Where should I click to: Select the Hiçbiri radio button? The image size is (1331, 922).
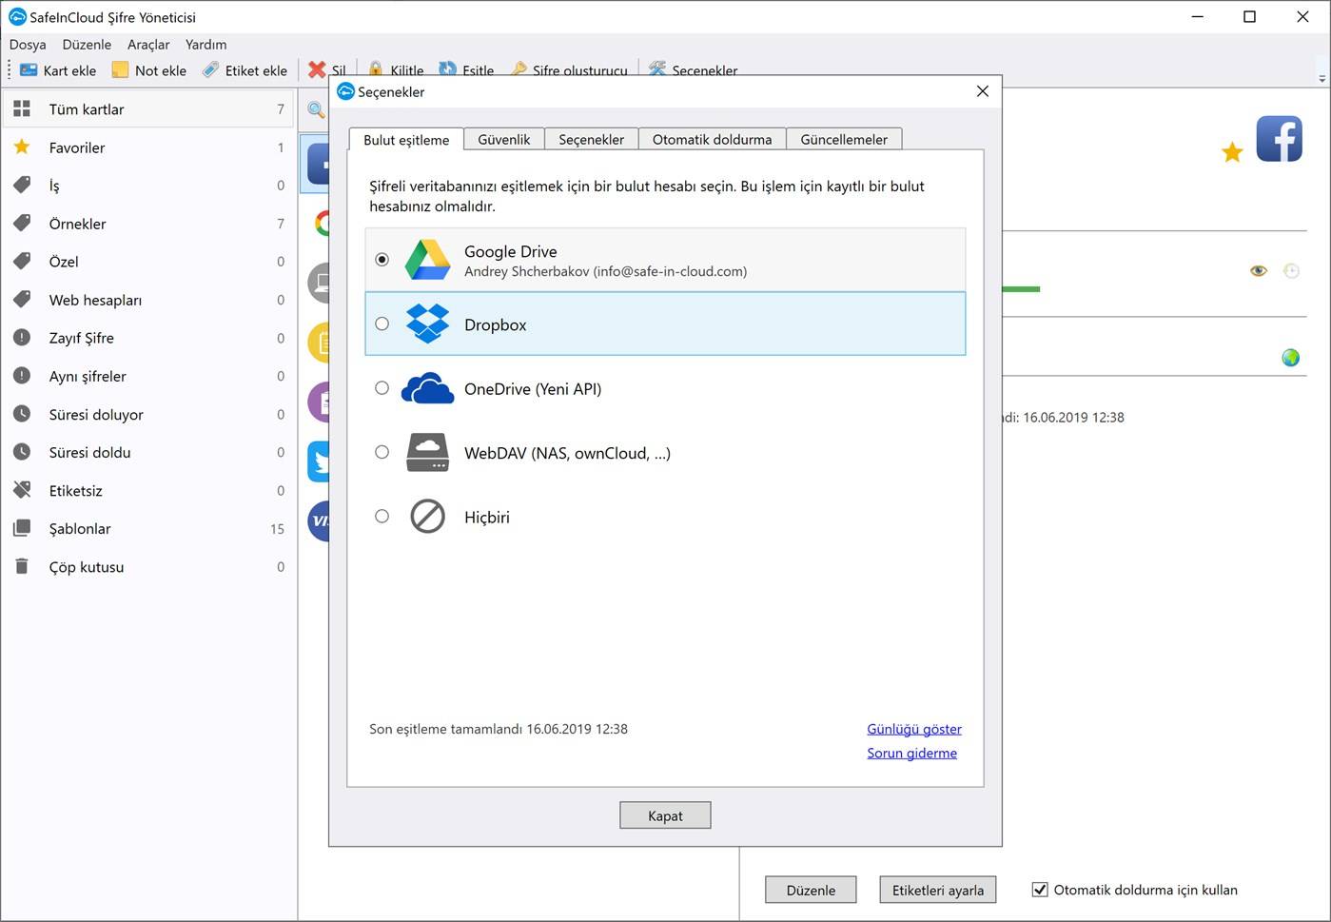(382, 517)
